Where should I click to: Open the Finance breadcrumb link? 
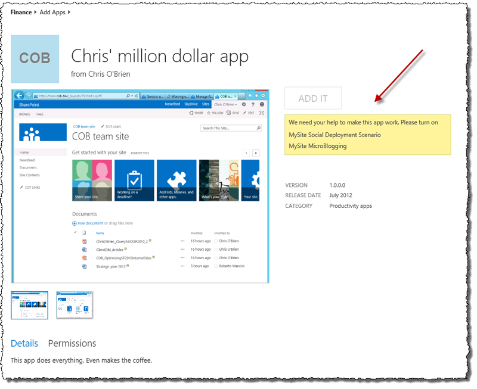click(x=21, y=12)
